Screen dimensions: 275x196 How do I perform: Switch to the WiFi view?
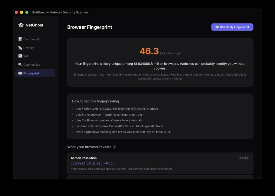[35, 56]
